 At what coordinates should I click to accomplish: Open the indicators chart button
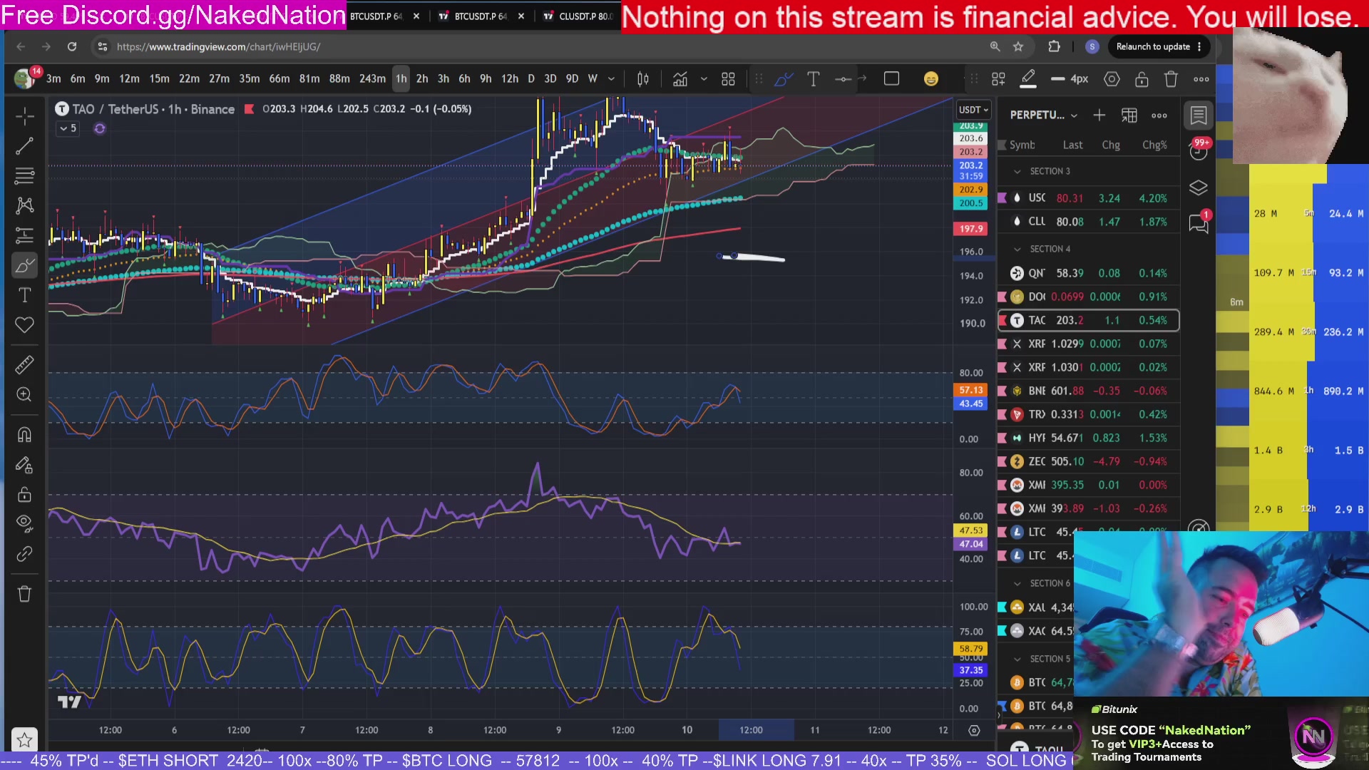[x=680, y=79]
